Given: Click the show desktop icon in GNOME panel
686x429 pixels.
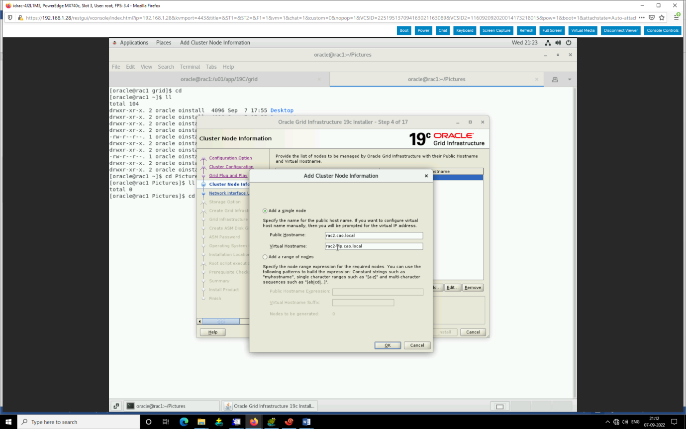Looking at the screenshot, I should [115, 406].
